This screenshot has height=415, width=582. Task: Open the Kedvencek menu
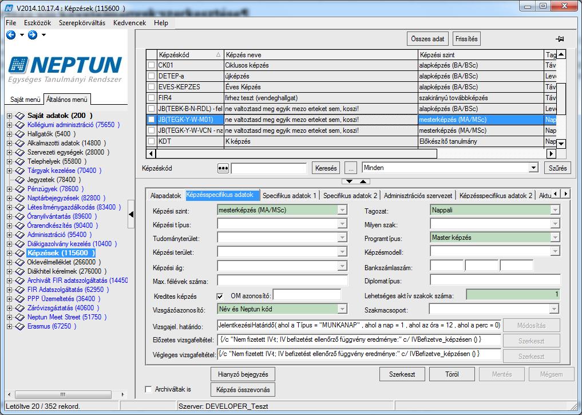coord(129,23)
